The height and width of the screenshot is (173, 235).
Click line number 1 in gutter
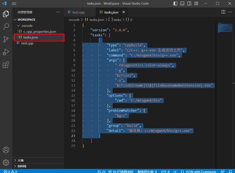[x=74, y=25]
